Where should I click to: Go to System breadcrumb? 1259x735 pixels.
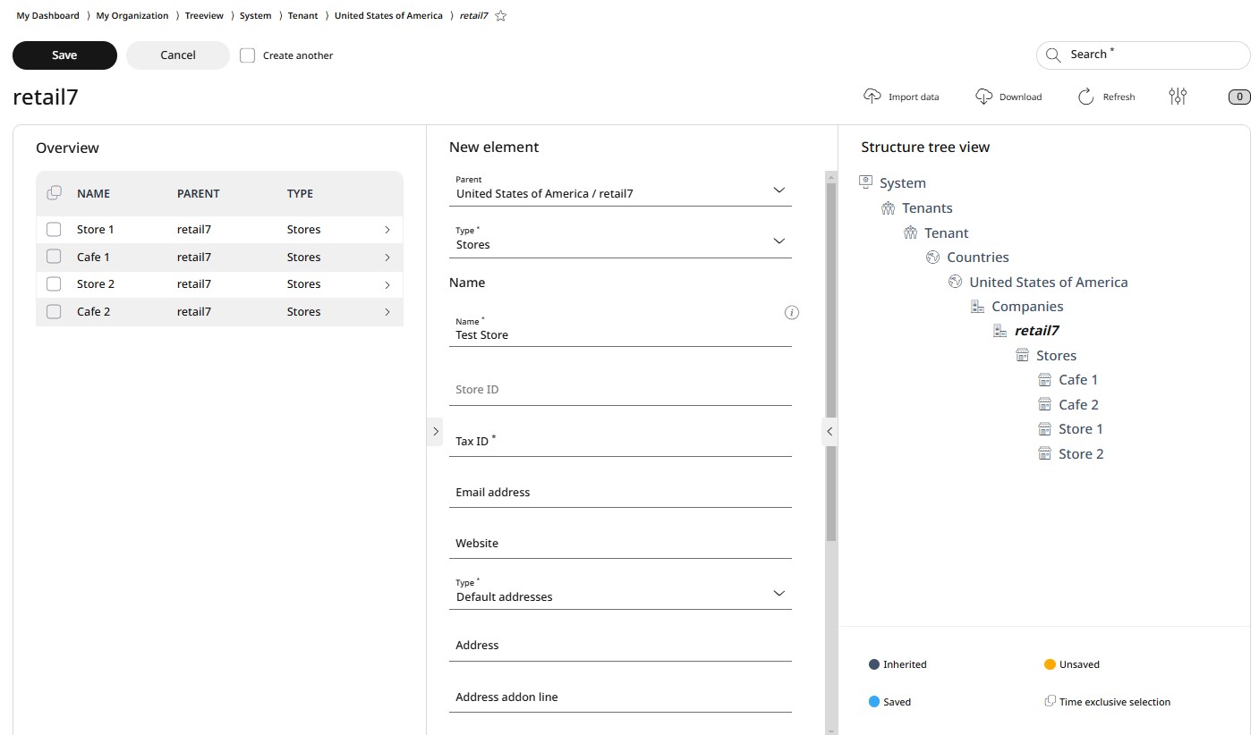256,16
